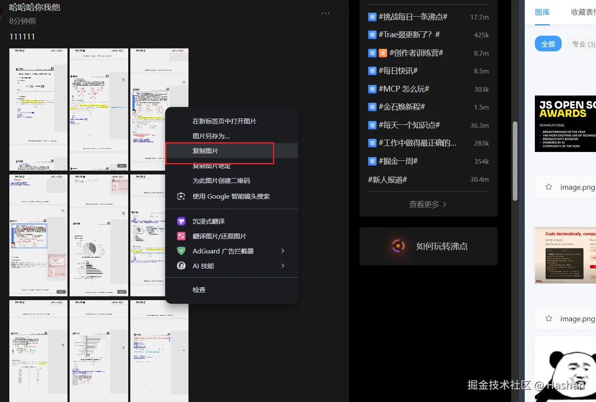Click the 翻译图片/还原图片 pink icon
This screenshot has width=596, height=402.
point(181,236)
